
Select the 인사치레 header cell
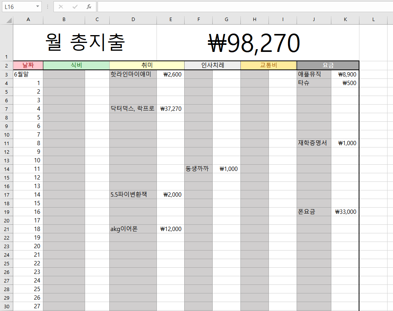213,66
